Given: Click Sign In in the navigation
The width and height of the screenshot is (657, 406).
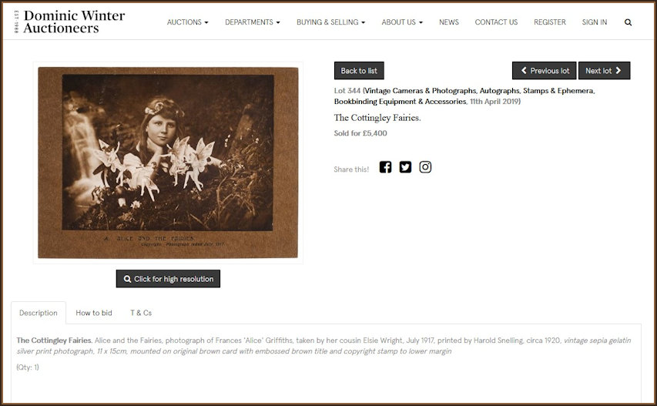Looking at the screenshot, I should click(x=594, y=22).
